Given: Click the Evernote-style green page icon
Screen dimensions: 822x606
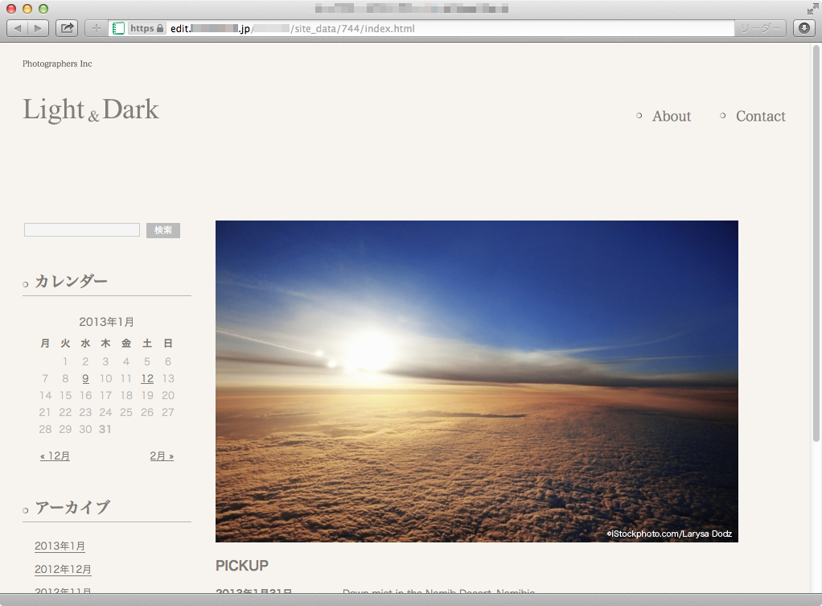Looking at the screenshot, I should coord(118,28).
